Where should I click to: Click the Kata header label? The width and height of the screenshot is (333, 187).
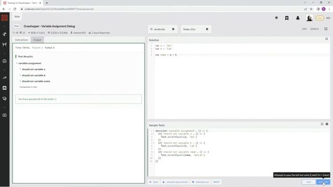17,17
